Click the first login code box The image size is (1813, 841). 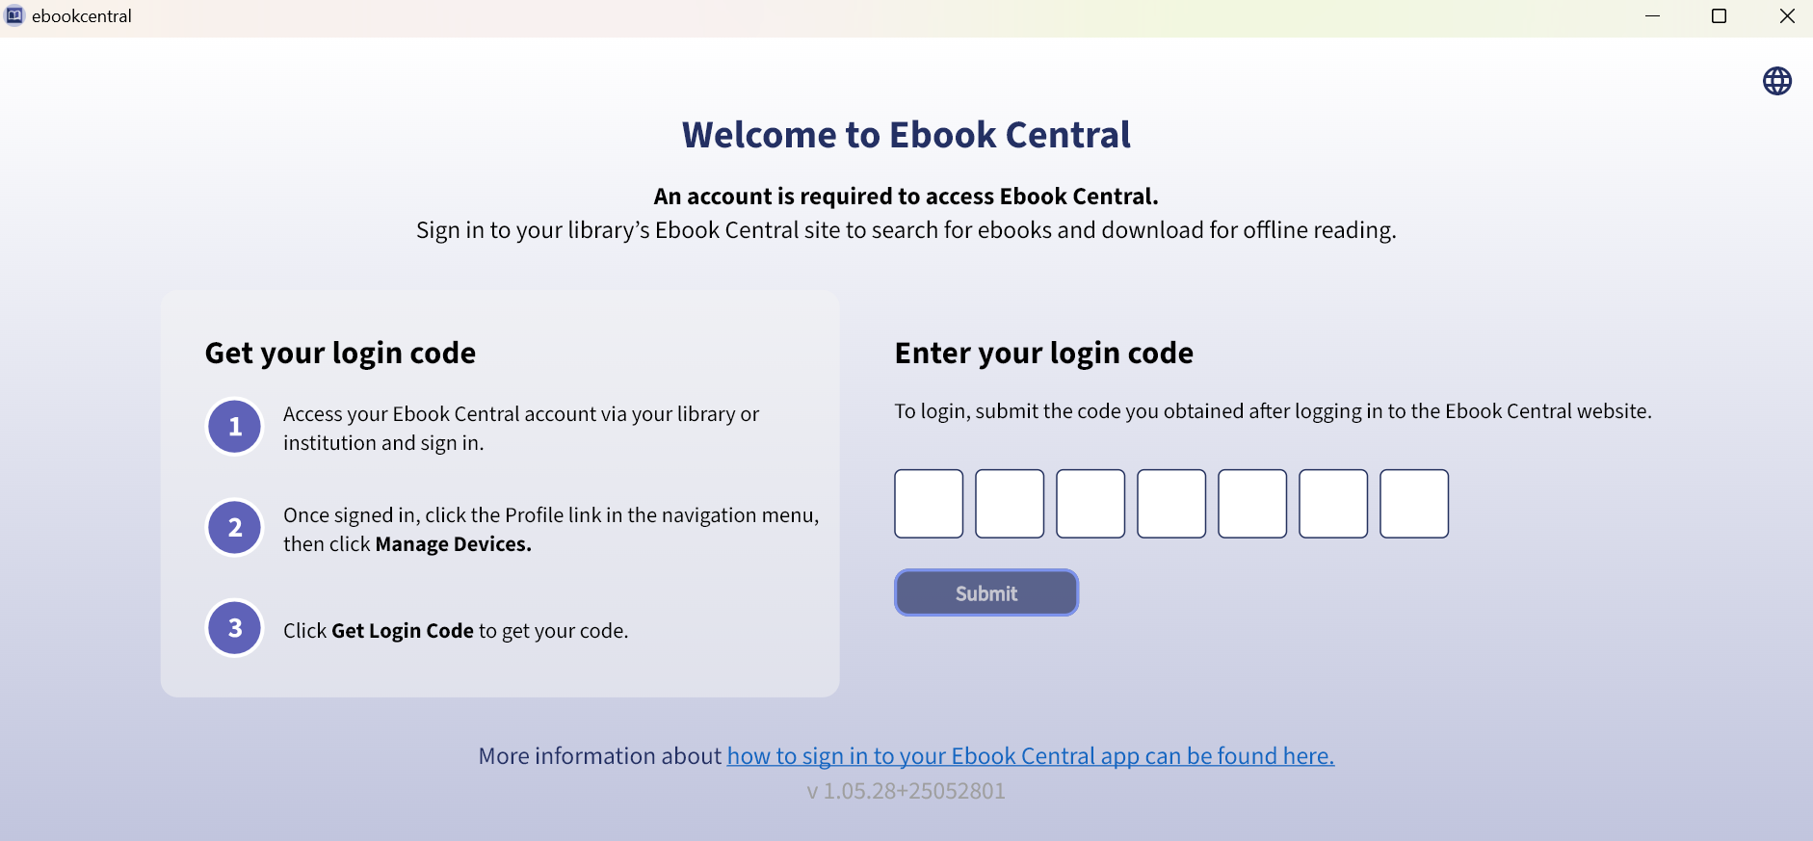929,503
